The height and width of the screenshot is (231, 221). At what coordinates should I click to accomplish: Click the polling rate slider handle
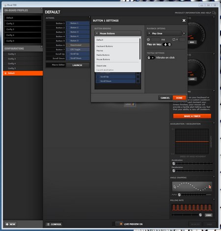(200, 215)
